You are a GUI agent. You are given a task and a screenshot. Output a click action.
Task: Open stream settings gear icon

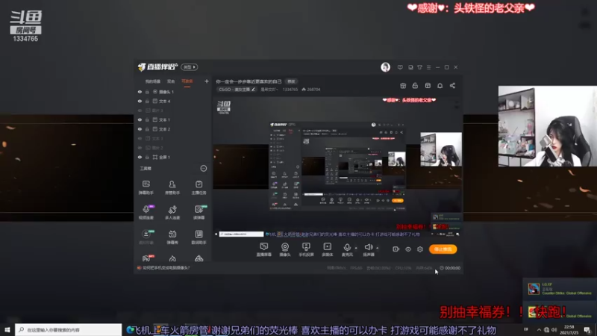[x=420, y=249]
